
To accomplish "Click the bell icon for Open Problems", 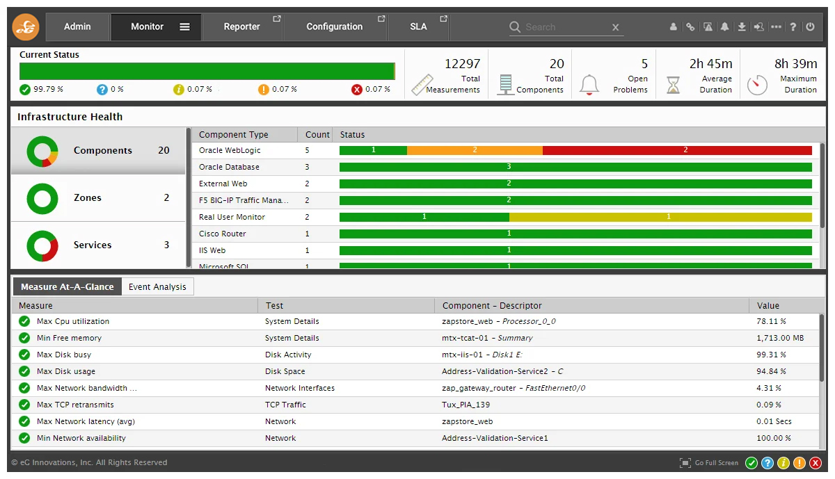I will tap(589, 84).
